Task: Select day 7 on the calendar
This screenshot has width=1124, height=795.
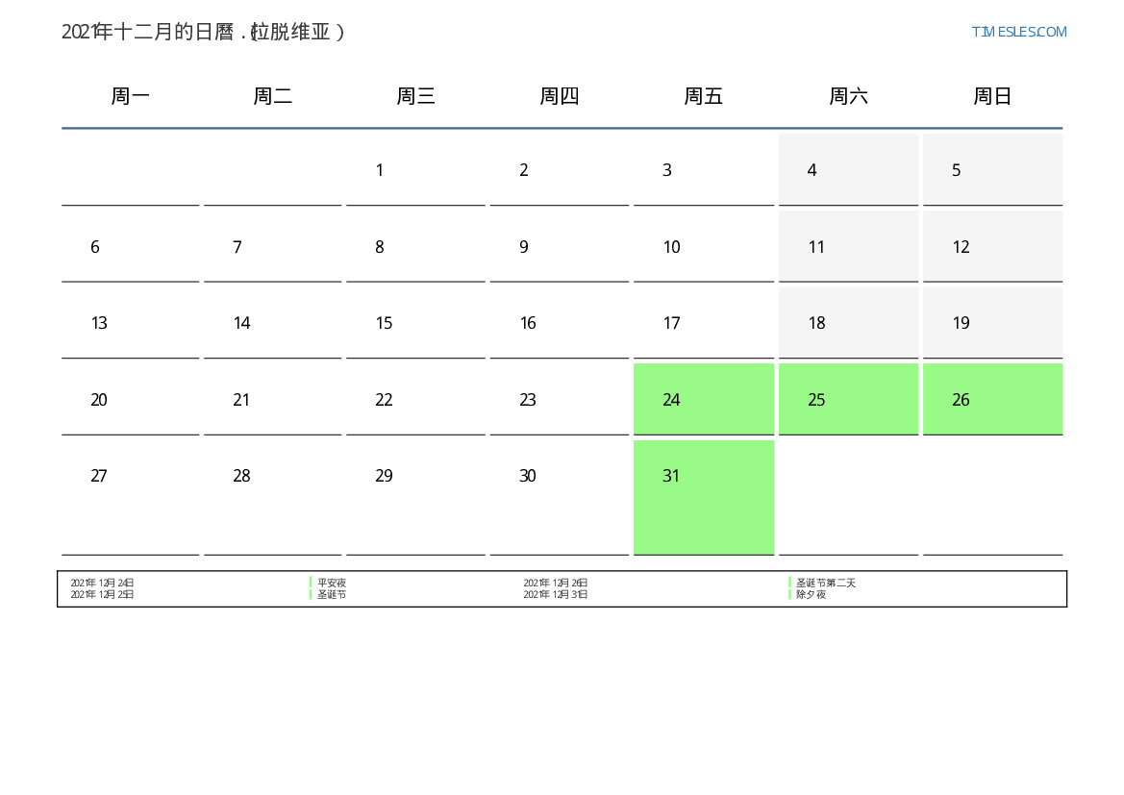Action: point(272,247)
